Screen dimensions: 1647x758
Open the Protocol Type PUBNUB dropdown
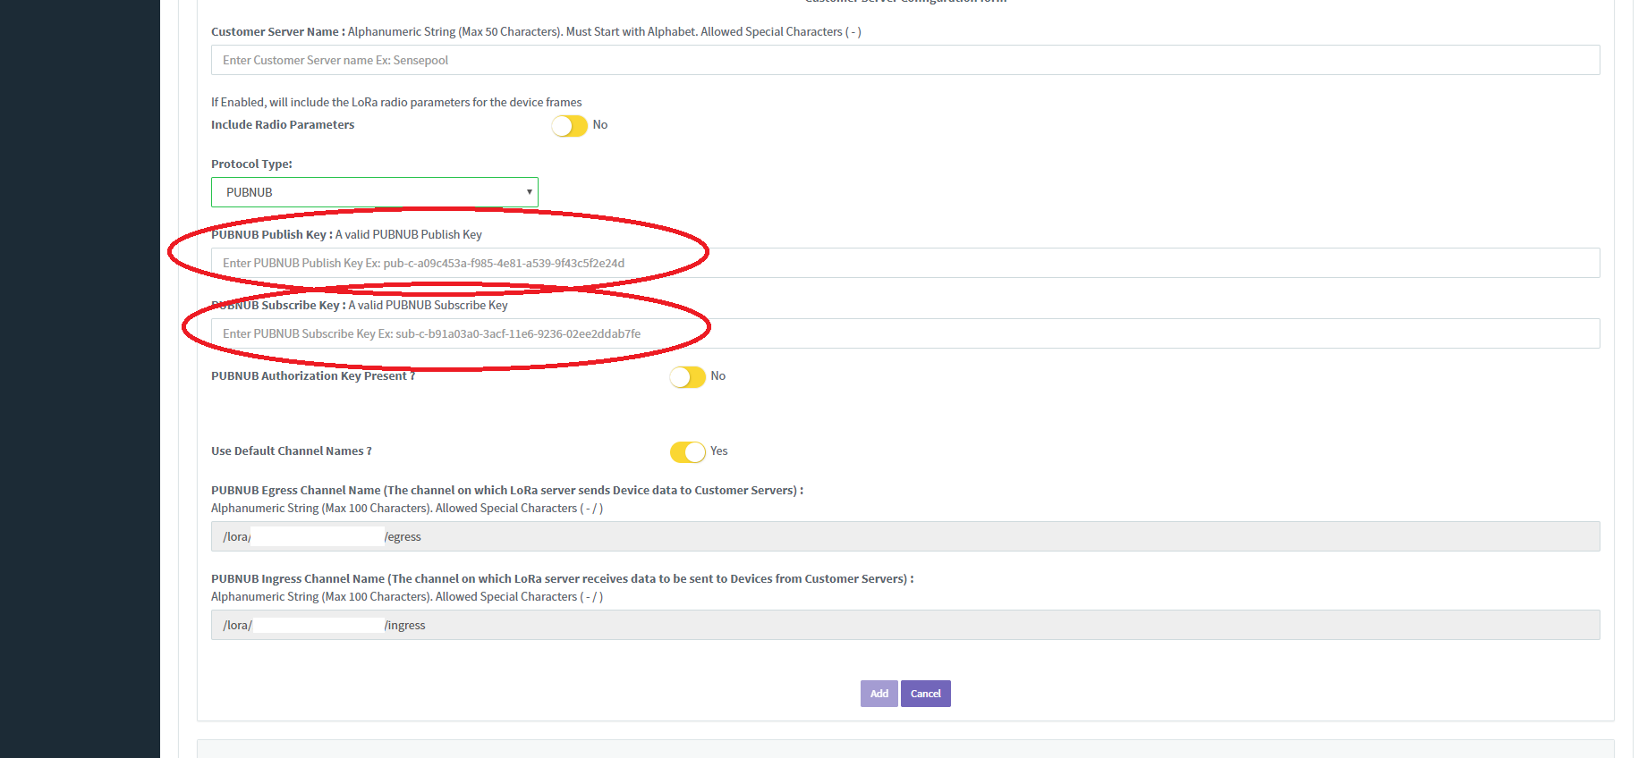[x=375, y=192]
